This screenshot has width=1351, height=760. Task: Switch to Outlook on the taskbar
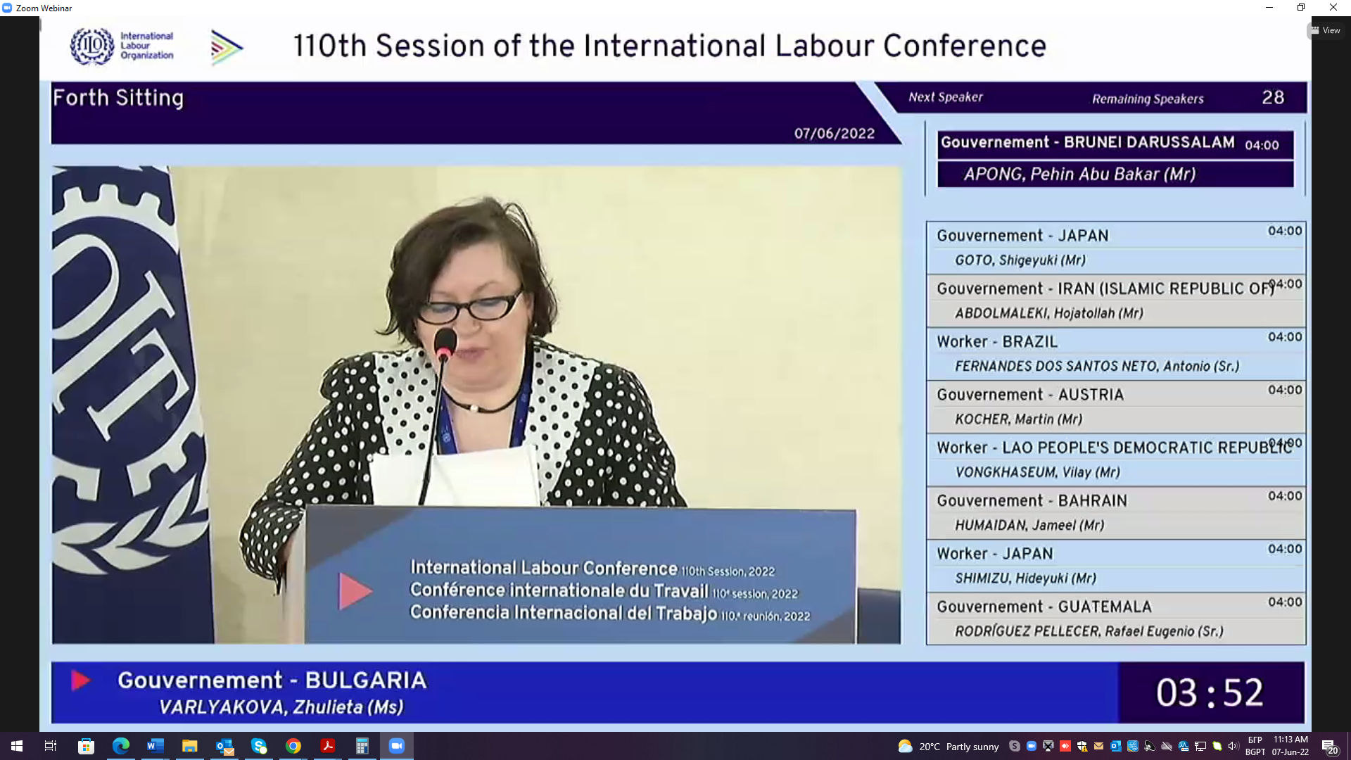224,746
